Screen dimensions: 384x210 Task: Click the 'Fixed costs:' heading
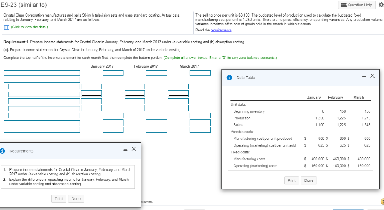(240, 152)
